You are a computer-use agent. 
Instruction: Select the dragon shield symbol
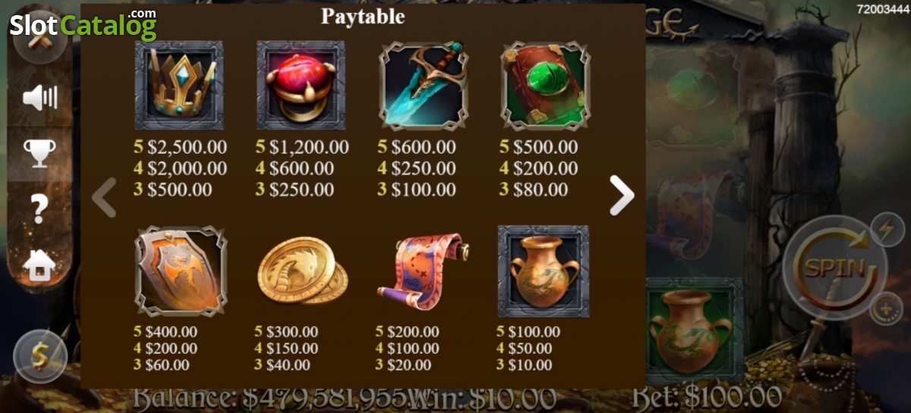click(180, 271)
